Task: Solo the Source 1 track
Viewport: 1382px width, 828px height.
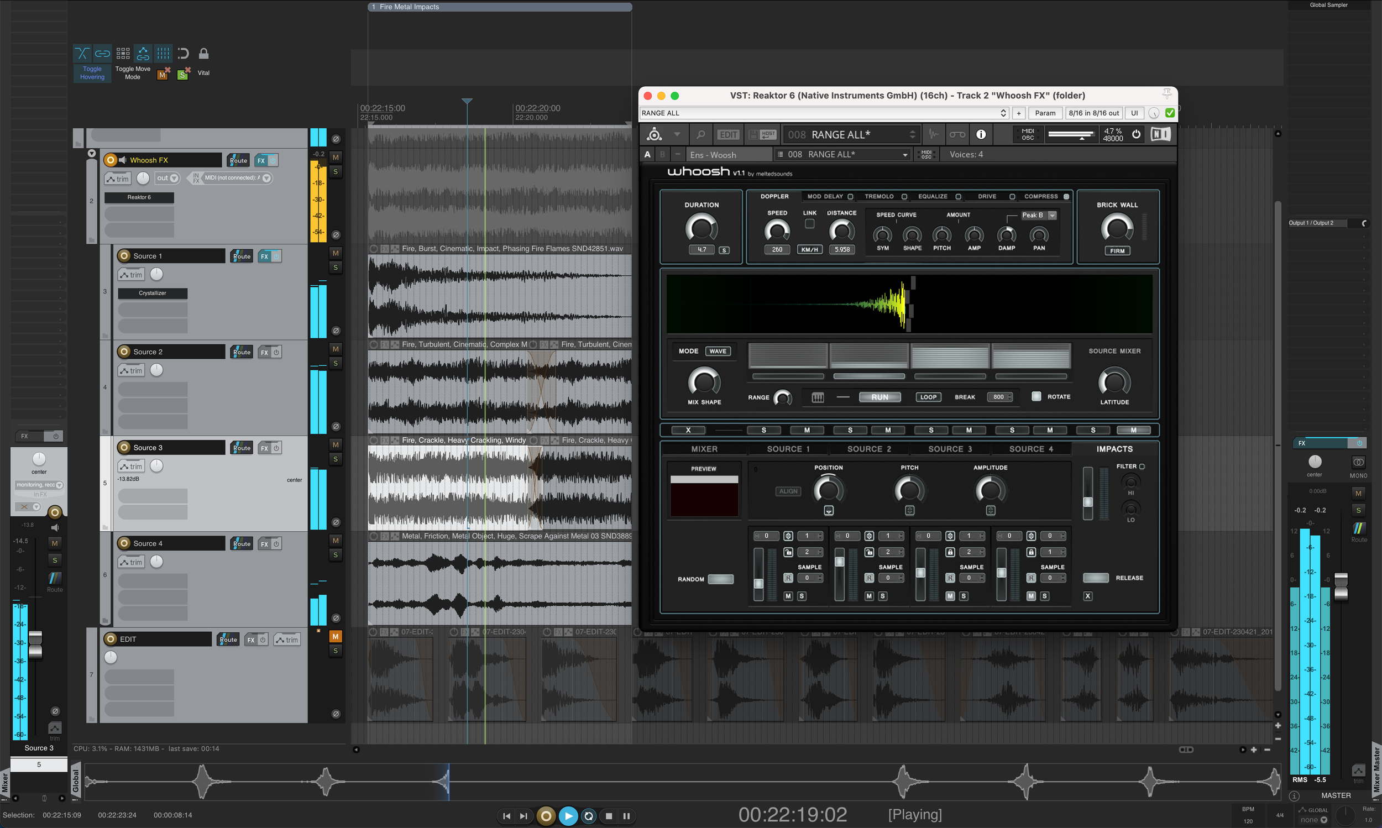Action: [336, 268]
